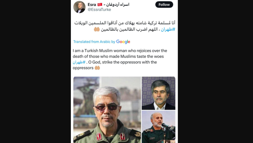
Task: Click folded hands emoji after 'oppressors'
Action: [97, 68]
